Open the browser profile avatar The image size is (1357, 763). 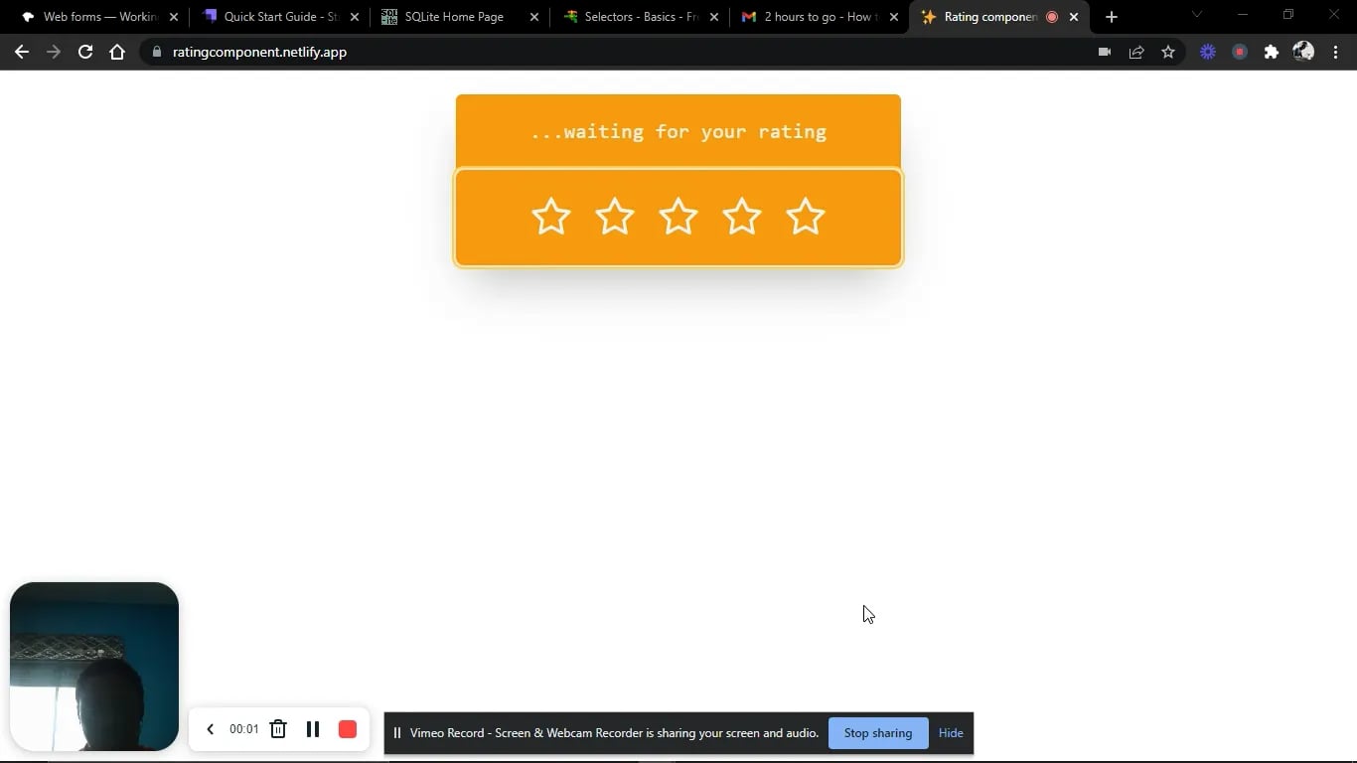[1303, 52]
